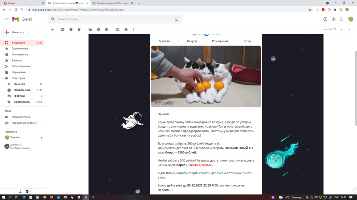This screenshot has height=200, width=357.
Task: Go back to the inbox list
Action: [x=52, y=30]
